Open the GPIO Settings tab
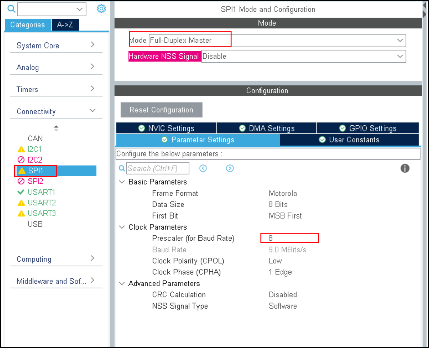Screen dimensions: 429x348 (x=368, y=128)
